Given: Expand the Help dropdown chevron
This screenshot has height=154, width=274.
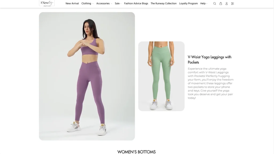Looking at the screenshot, I should coord(207,4).
